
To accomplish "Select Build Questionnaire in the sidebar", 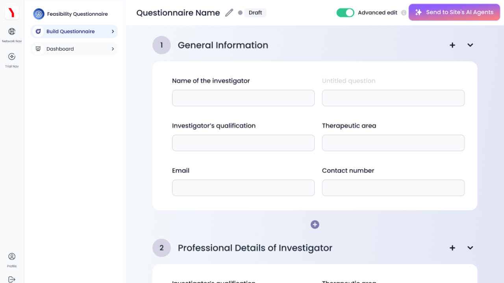I will click(x=70, y=31).
